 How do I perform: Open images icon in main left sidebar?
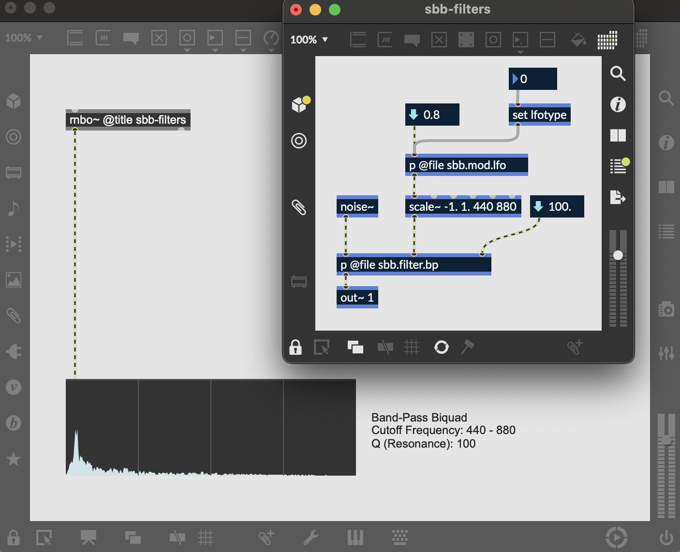click(x=14, y=280)
